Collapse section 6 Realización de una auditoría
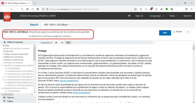Screen dimensions: 195x103 [1, 88]
